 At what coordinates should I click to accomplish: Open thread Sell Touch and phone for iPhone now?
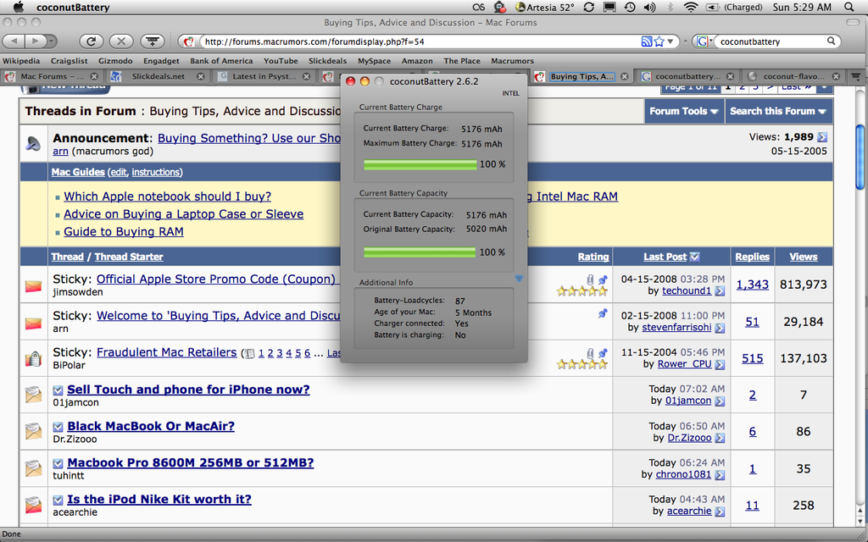tap(188, 390)
